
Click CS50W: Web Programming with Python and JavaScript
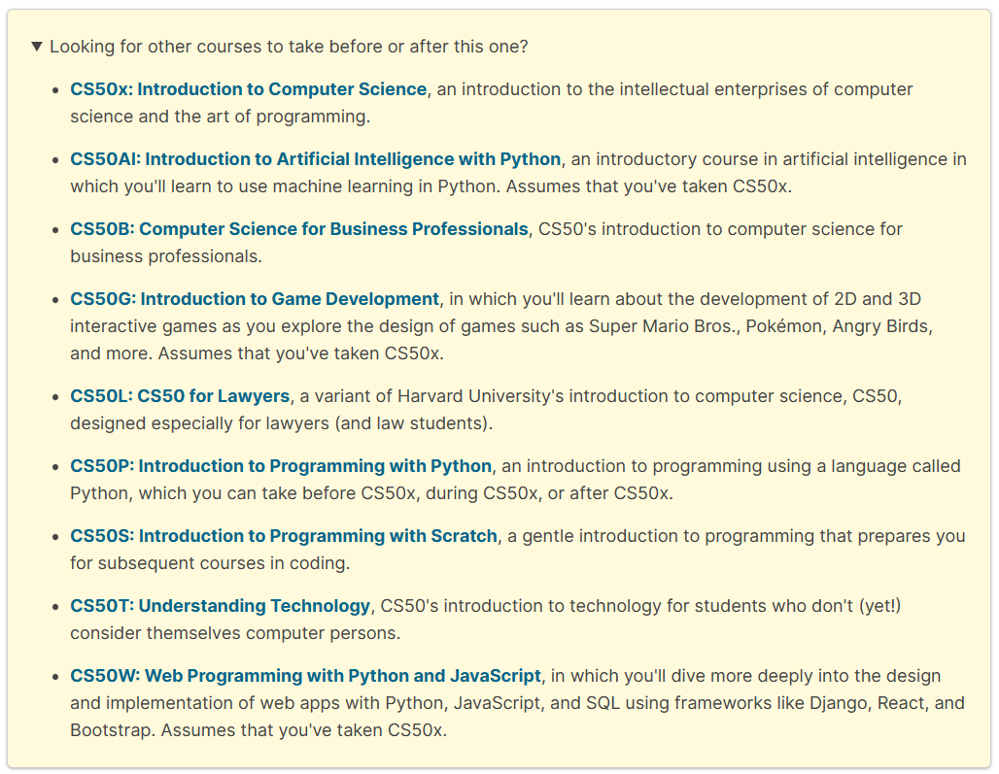tap(304, 675)
